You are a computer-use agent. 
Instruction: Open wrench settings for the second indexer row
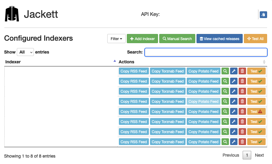click(x=234, y=81)
